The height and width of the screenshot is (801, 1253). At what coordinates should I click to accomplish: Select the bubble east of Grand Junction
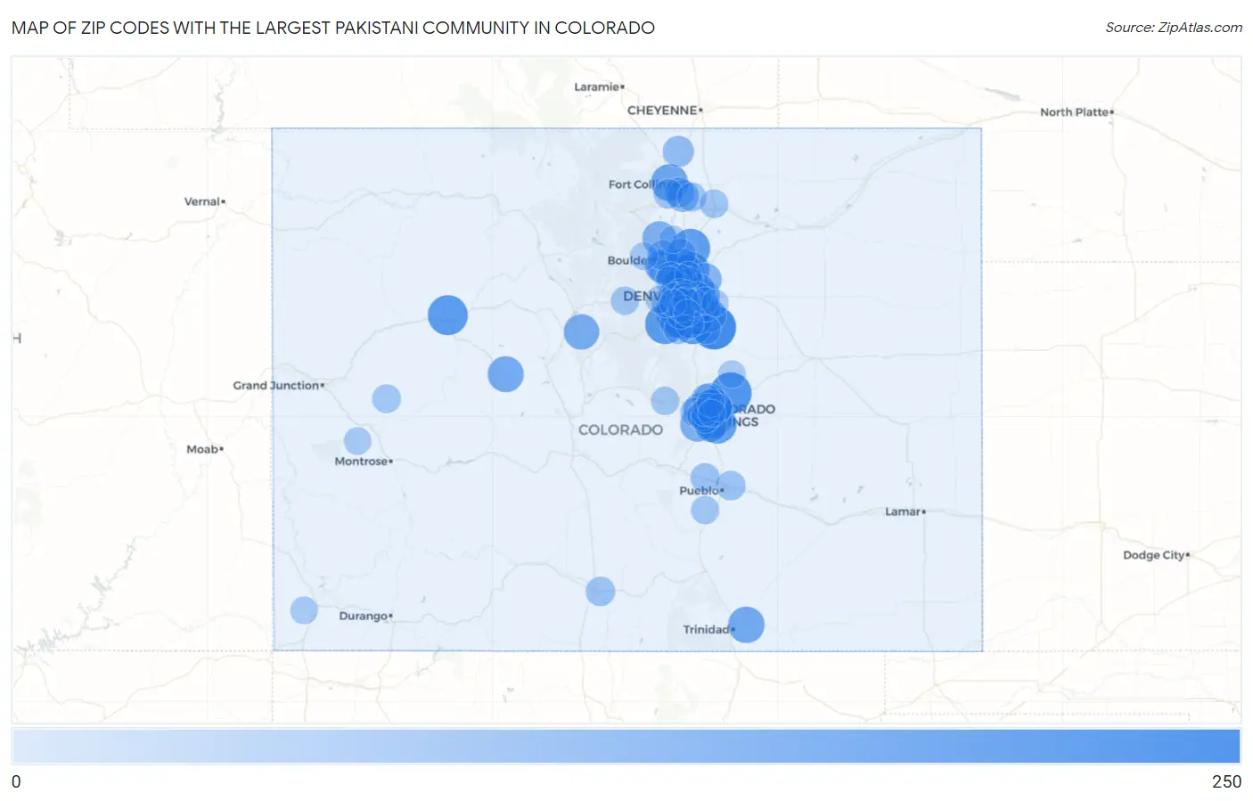[x=386, y=398]
